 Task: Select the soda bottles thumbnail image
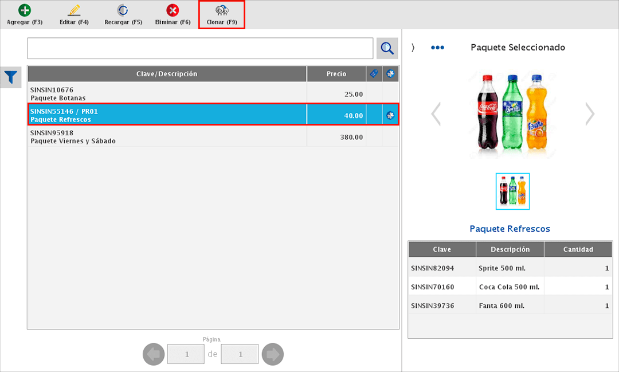[512, 191]
